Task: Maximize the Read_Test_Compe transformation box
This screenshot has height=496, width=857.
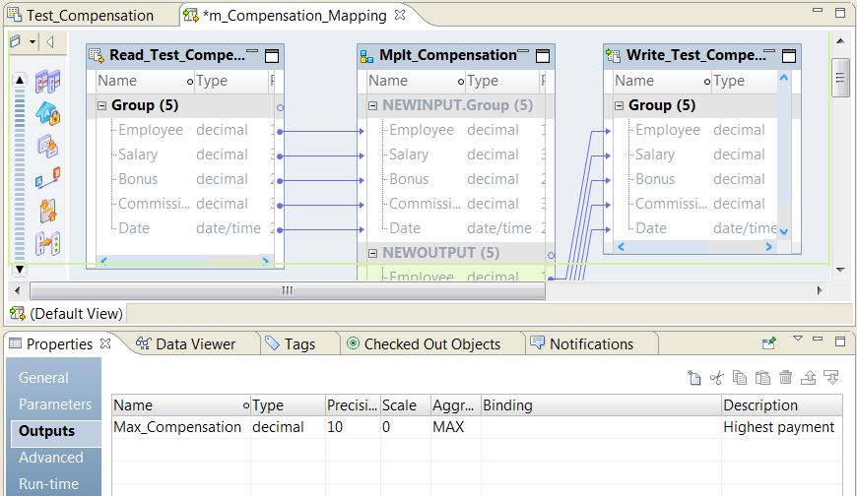Action: click(272, 56)
